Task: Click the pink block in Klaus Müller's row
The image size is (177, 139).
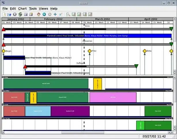Action: coord(113,97)
